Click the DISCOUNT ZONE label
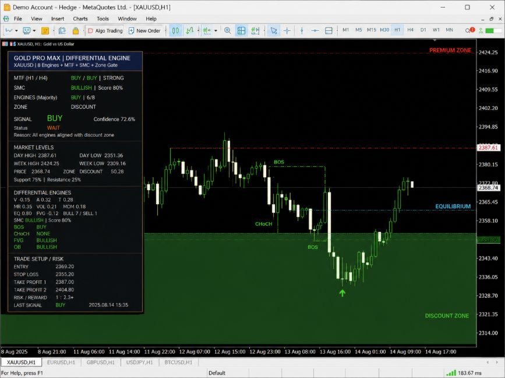 [447, 316]
